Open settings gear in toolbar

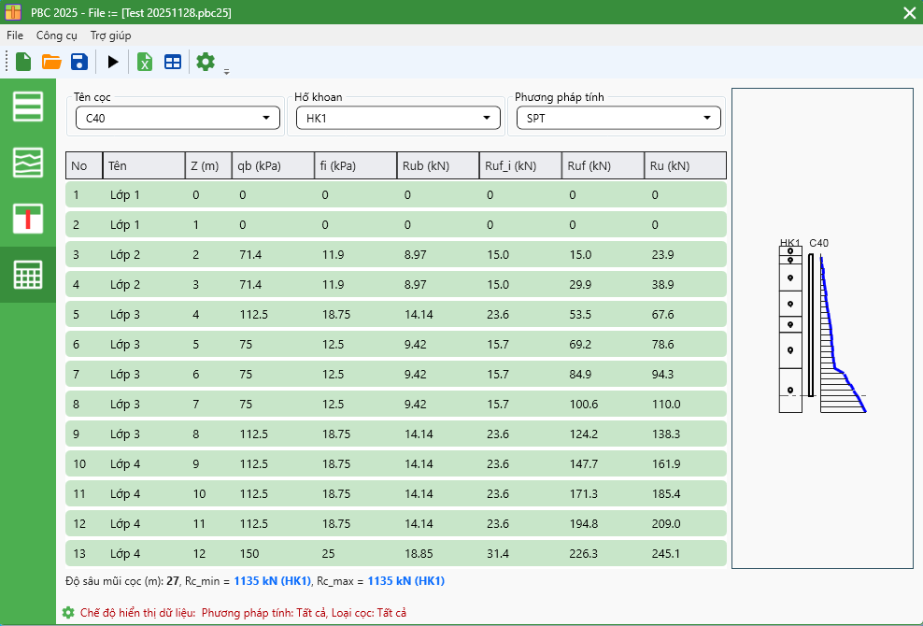point(206,62)
